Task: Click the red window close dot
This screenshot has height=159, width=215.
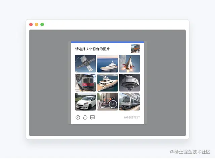Action: (31, 24)
